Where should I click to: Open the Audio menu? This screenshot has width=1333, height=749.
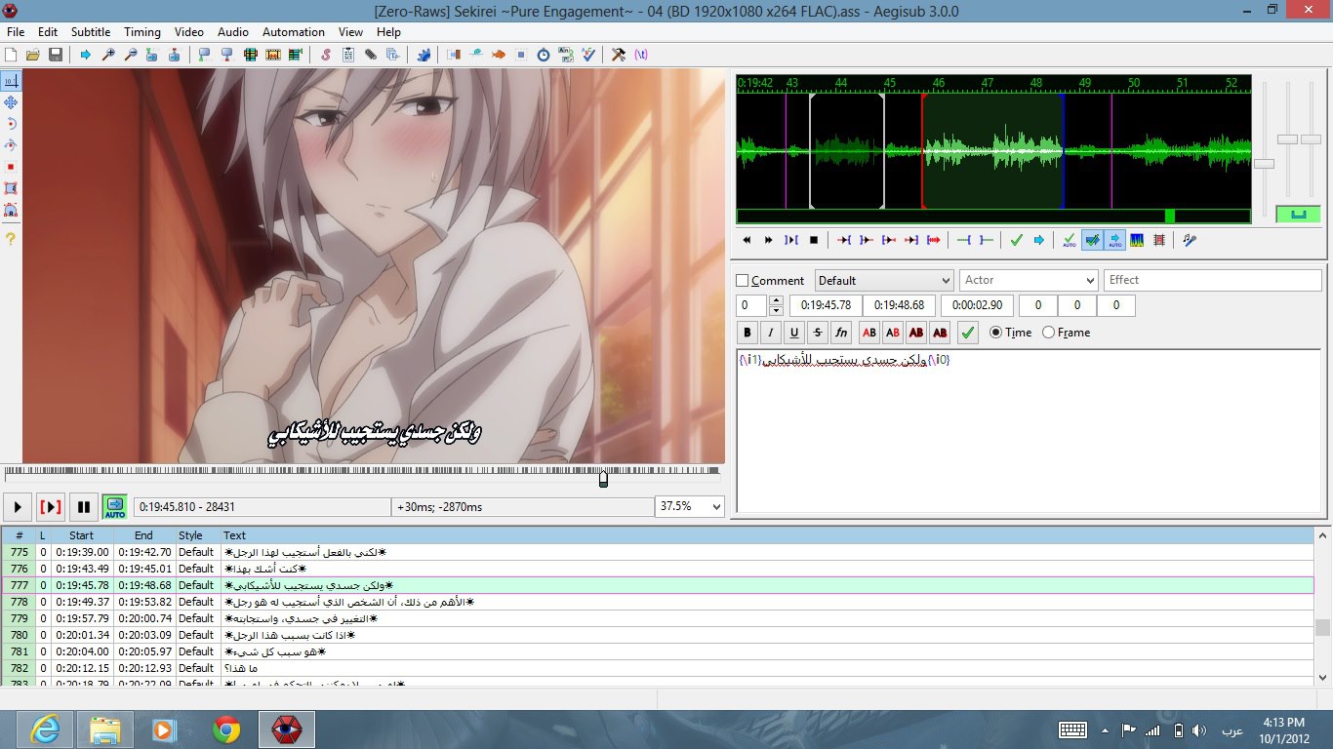233,32
